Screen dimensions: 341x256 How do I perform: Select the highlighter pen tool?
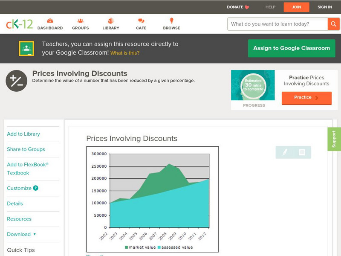pos(285,152)
